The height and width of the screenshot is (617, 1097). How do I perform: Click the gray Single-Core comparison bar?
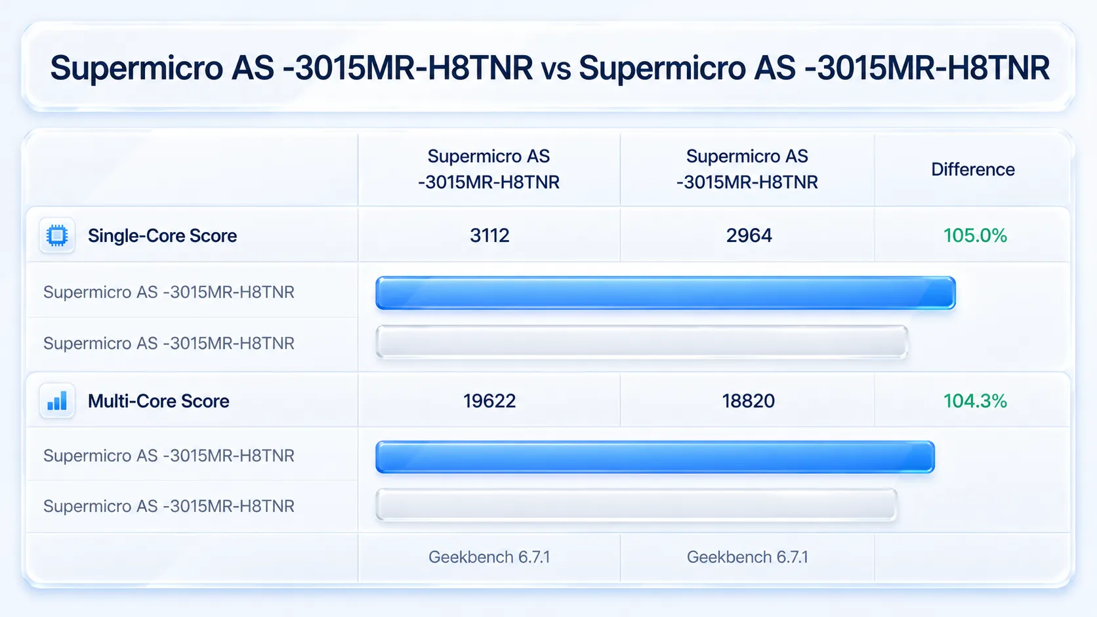pyautogui.click(x=642, y=342)
